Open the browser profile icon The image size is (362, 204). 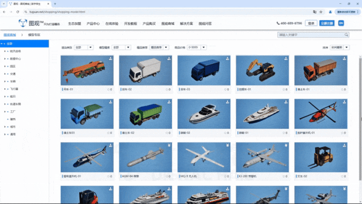point(330,12)
